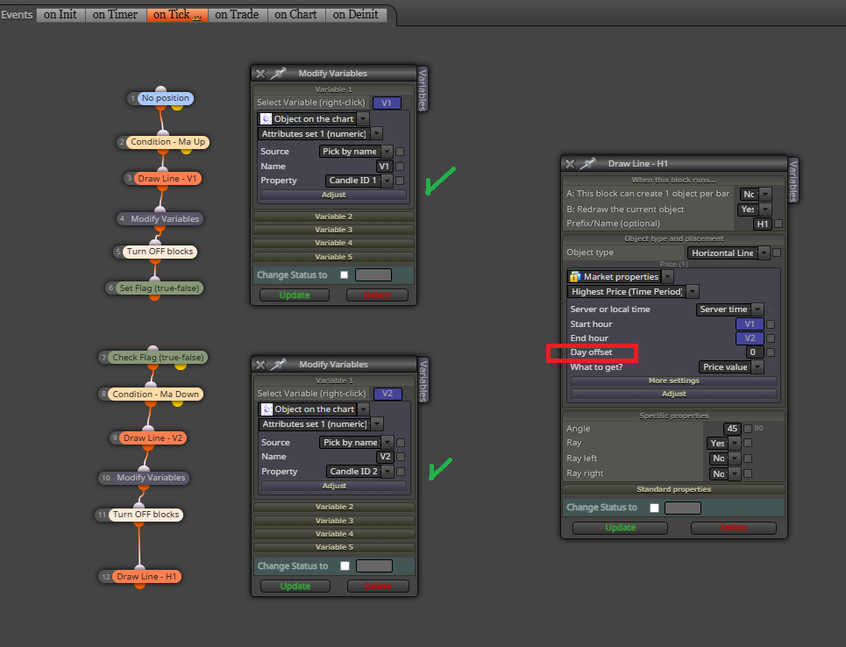Click status color swatch in bottom Modify Variables
This screenshot has height=647, width=846.
pyautogui.click(x=373, y=566)
